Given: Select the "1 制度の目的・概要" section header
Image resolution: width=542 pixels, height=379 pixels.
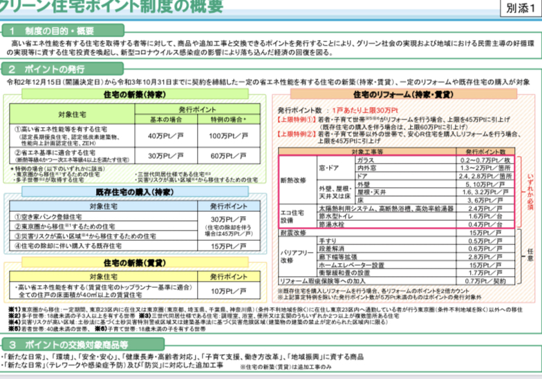Looking at the screenshot, I should 64,30.
